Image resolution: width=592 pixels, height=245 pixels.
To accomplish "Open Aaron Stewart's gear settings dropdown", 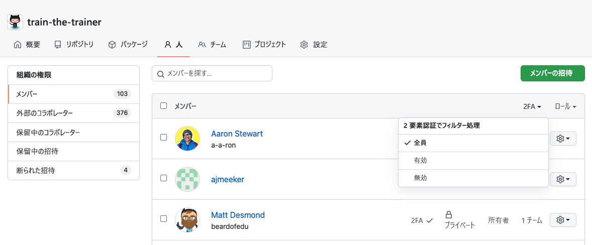I will pyautogui.click(x=563, y=139).
